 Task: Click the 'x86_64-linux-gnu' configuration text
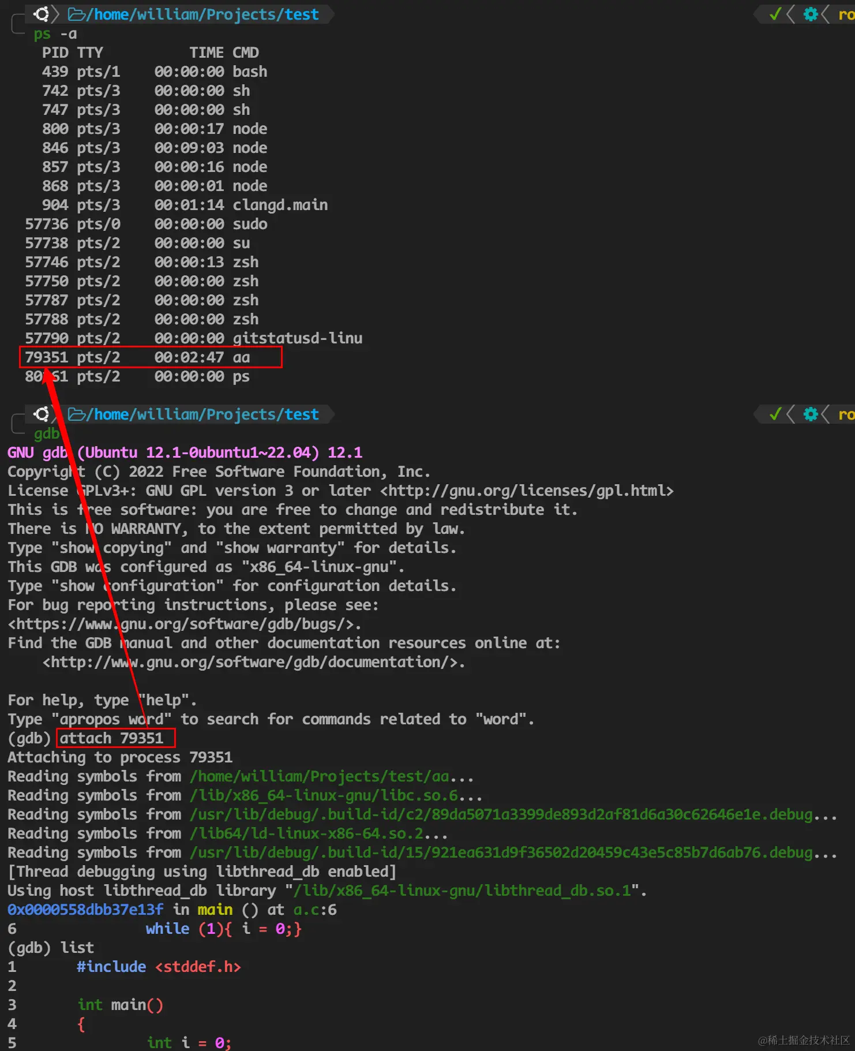[x=319, y=567]
